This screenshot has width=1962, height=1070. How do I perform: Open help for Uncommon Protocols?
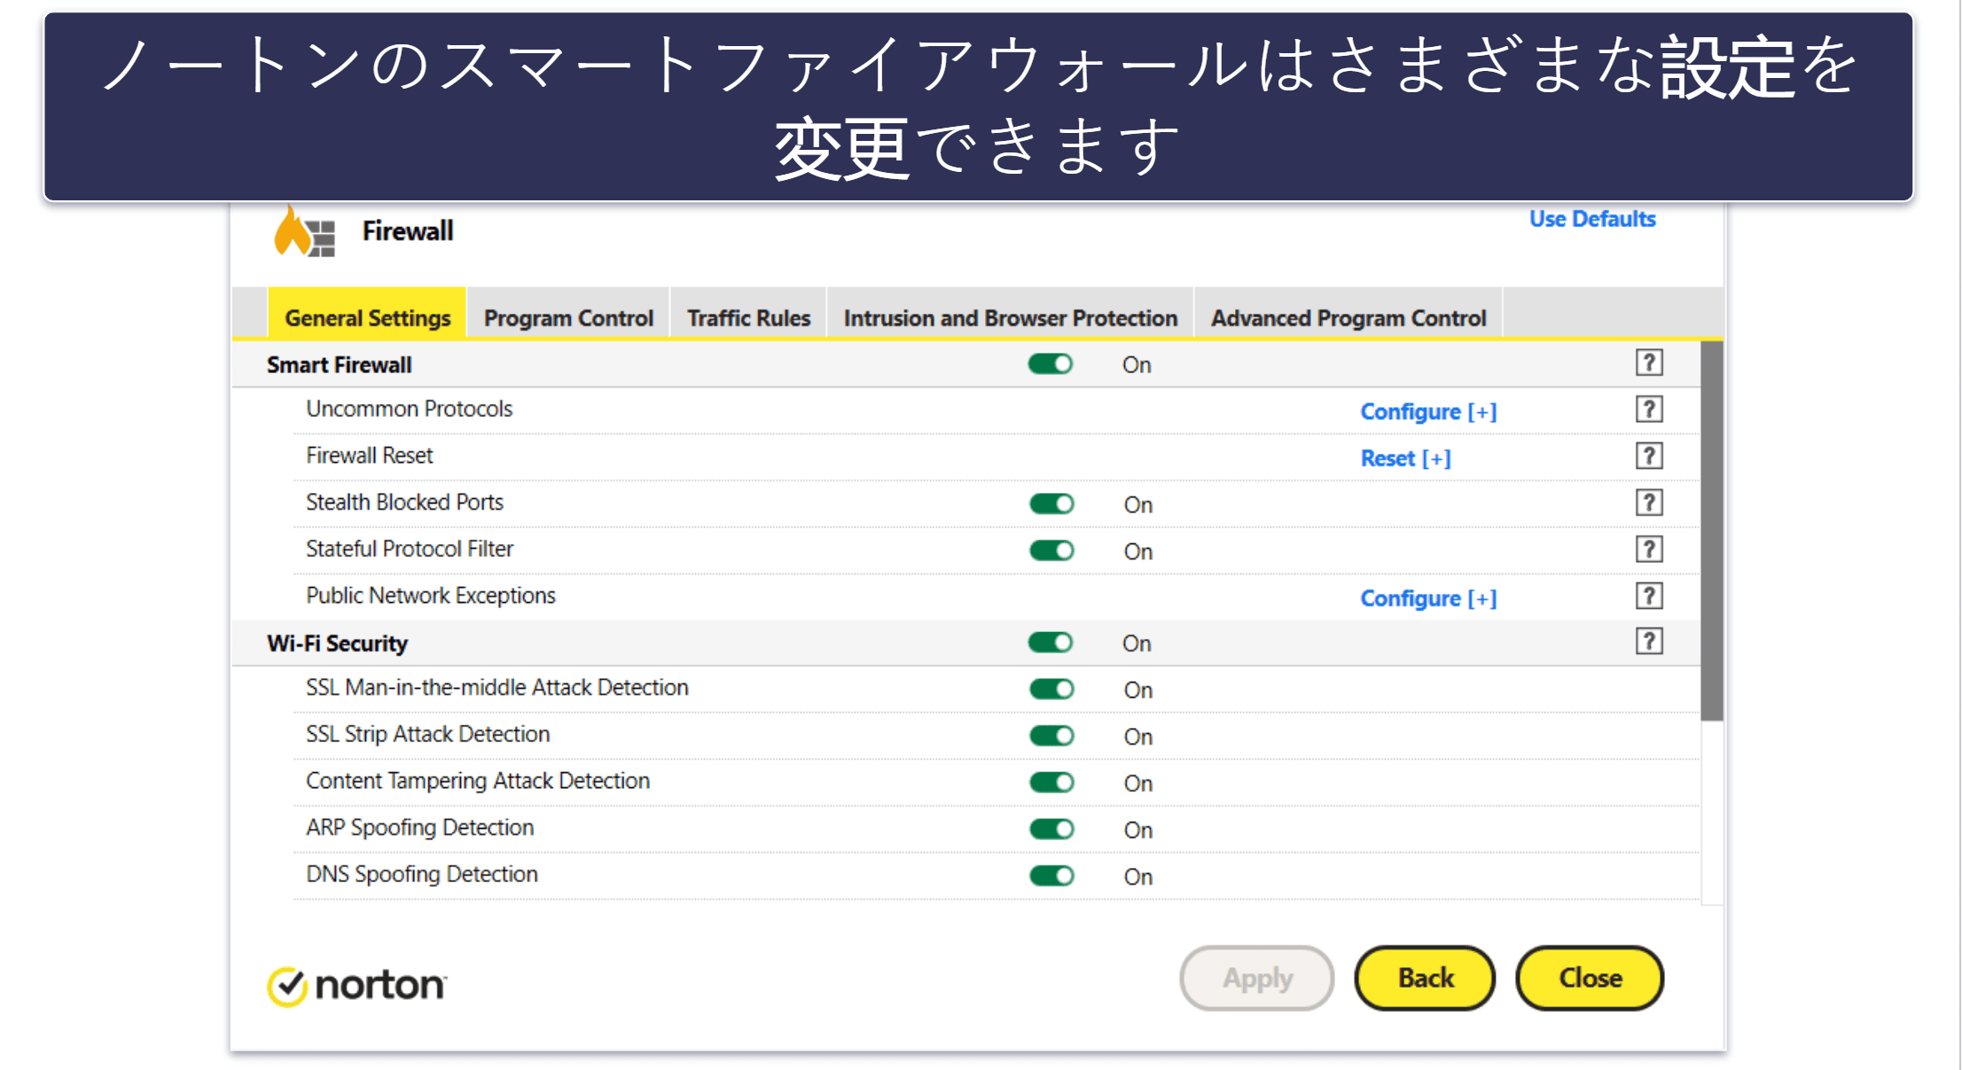click(x=1648, y=410)
